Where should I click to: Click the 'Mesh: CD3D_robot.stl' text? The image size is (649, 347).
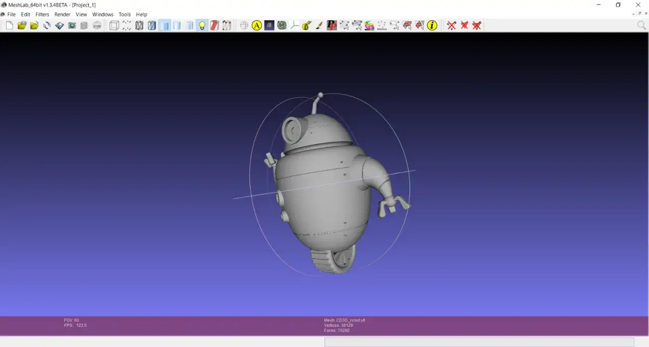pos(345,320)
